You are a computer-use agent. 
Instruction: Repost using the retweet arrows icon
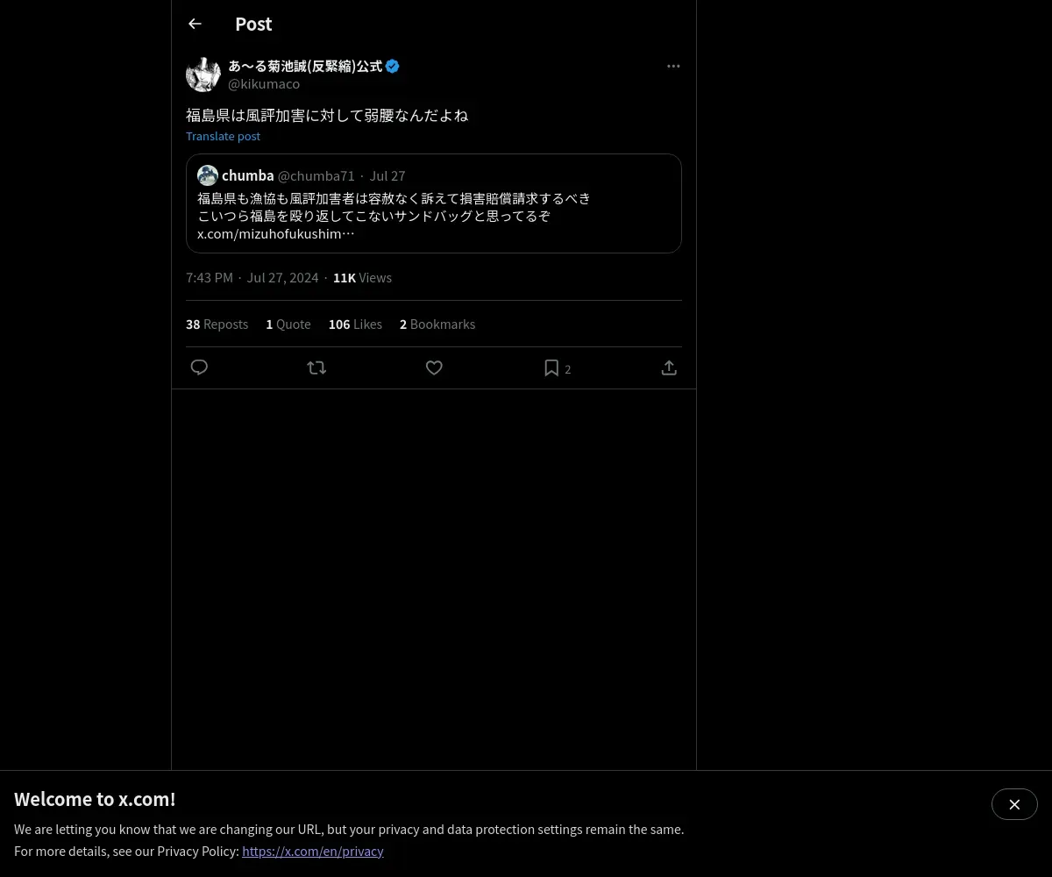316,367
